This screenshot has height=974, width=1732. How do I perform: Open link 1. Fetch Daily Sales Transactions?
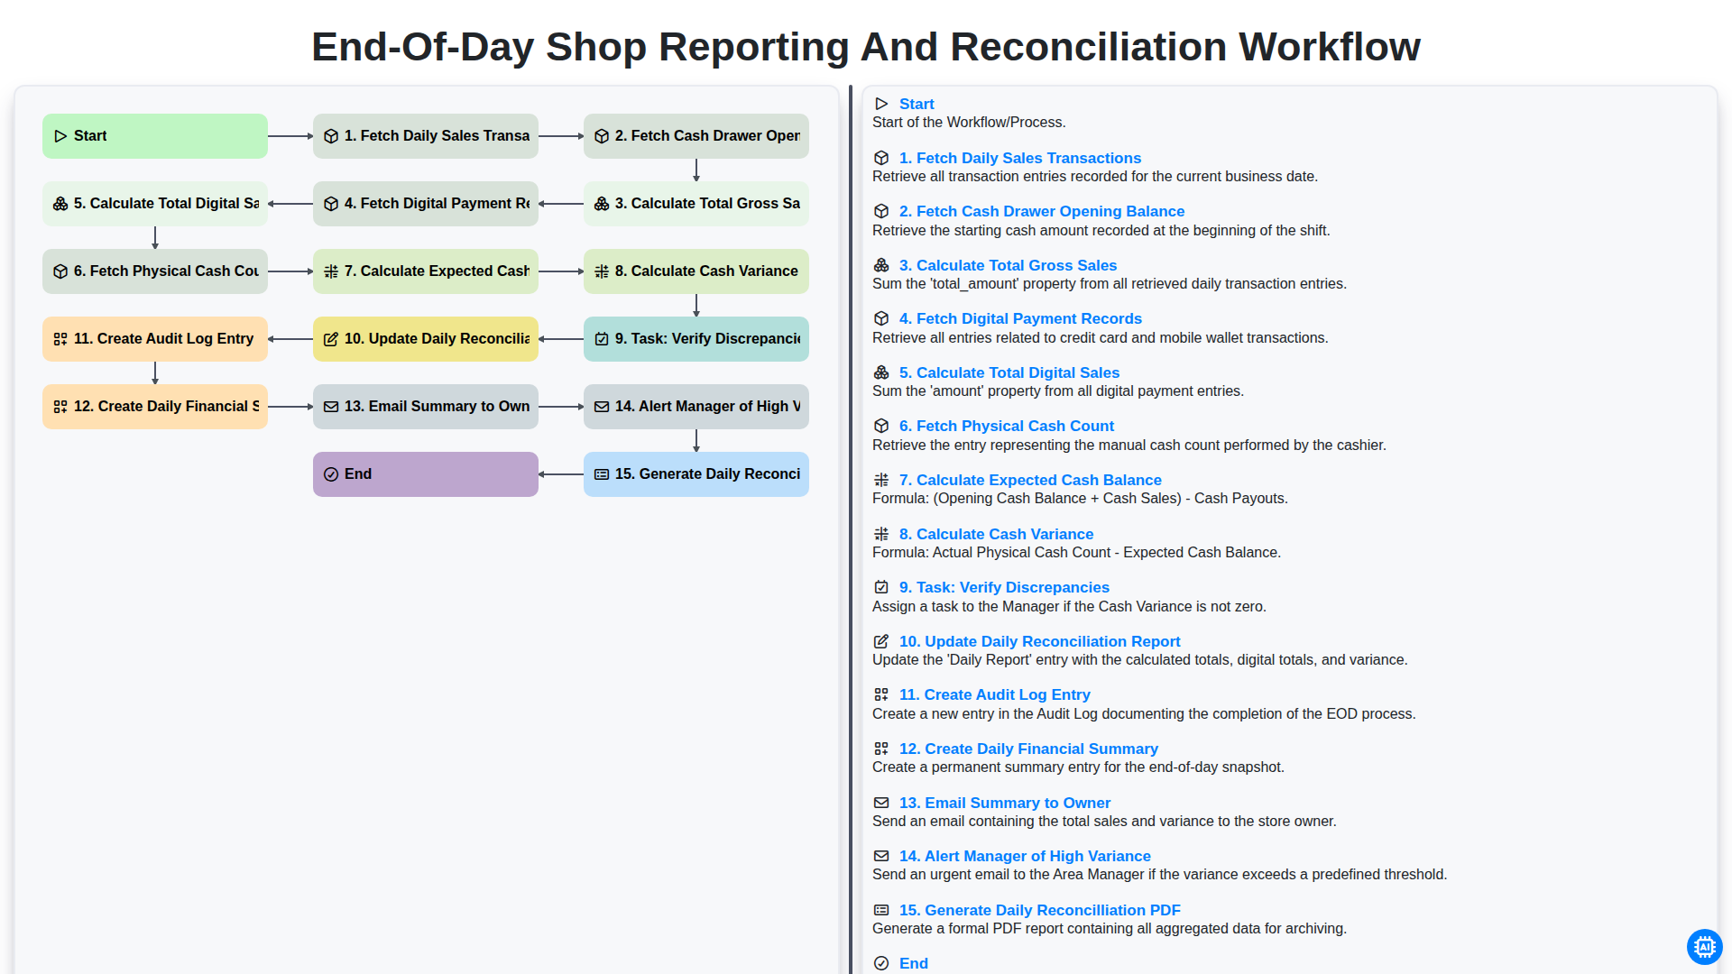point(1020,159)
